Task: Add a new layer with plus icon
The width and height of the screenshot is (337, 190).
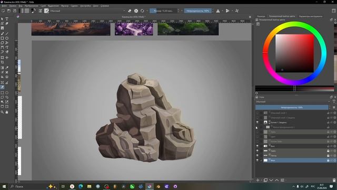Action: pyautogui.click(x=257, y=180)
